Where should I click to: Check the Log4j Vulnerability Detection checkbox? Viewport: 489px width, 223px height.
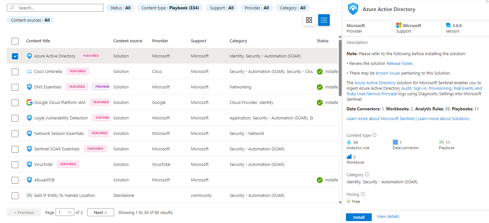pos(15,118)
